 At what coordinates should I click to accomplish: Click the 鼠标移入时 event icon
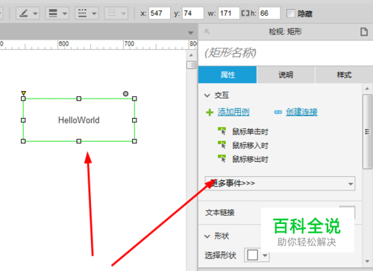(222, 145)
